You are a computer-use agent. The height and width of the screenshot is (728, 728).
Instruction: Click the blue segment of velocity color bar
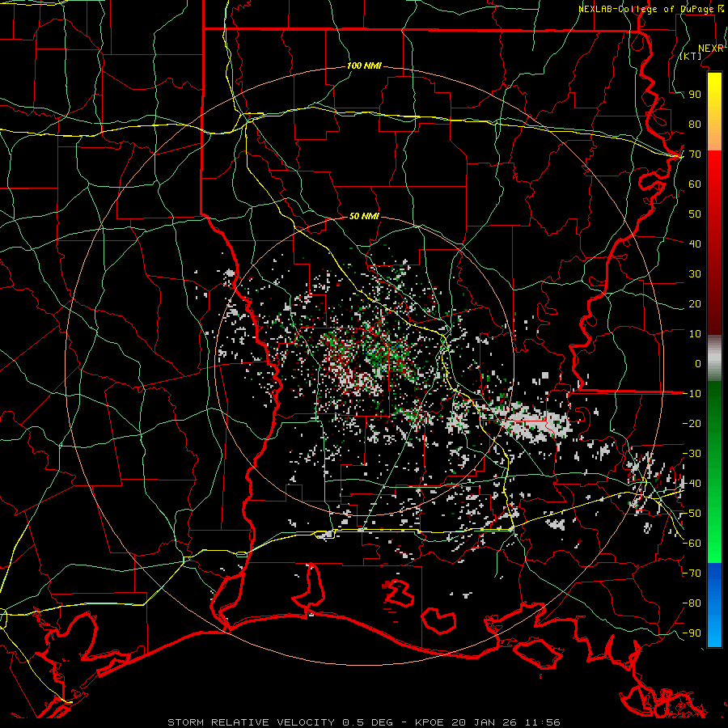(714, 604)
